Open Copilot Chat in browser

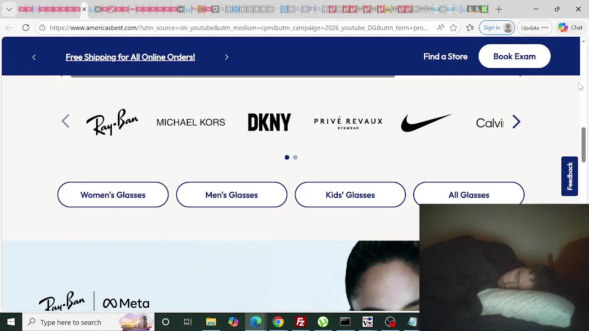pyautogui.click(x=570, y=28)
